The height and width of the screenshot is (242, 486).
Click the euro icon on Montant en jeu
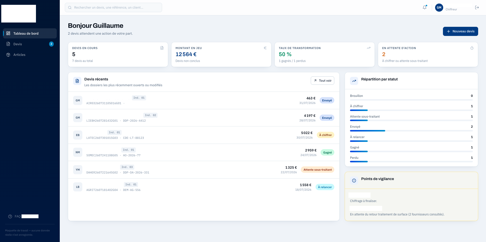click(265, 48)
